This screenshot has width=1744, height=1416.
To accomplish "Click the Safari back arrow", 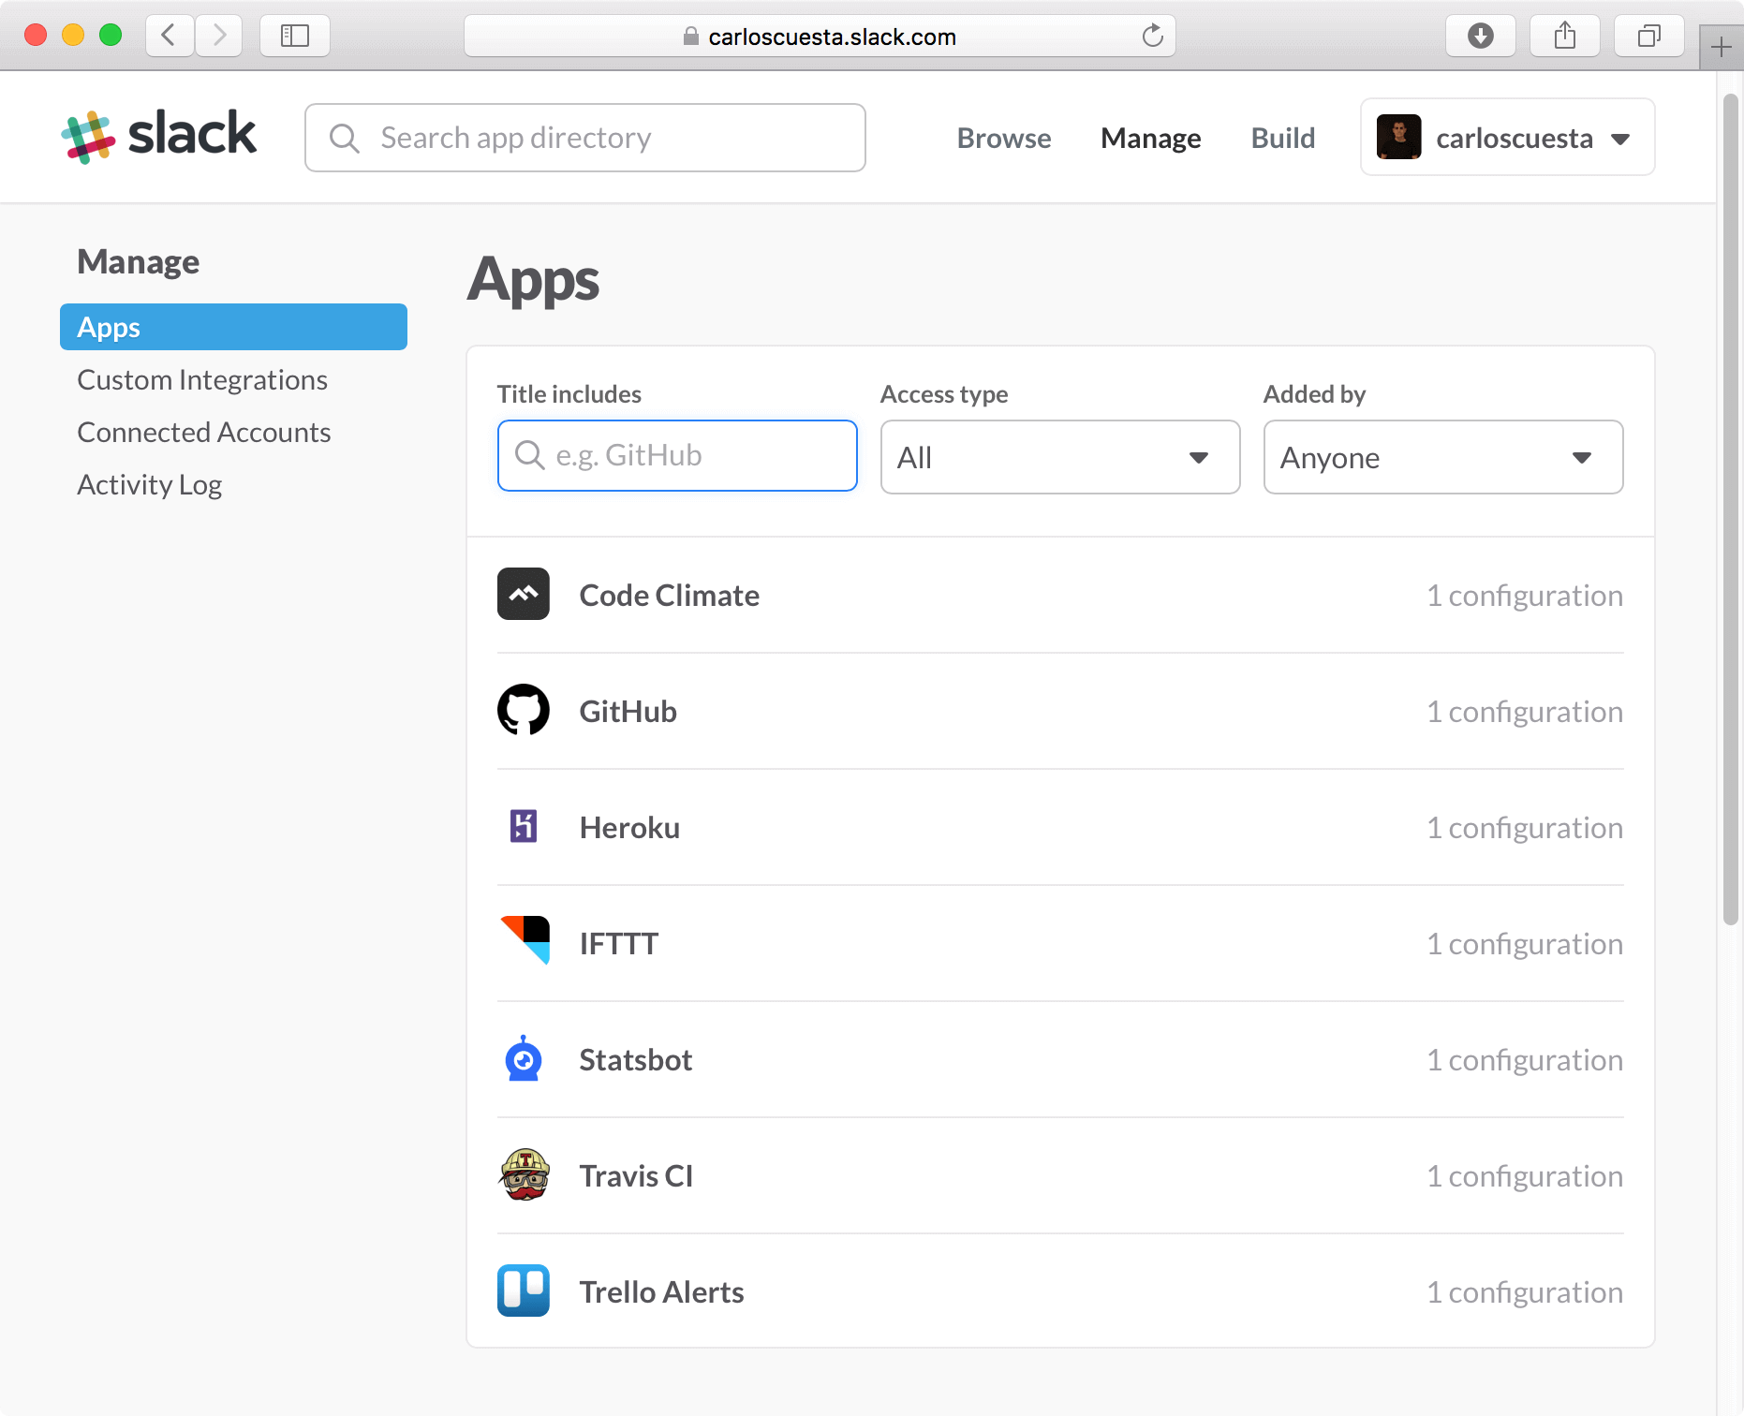I will [x=170, y=36].
